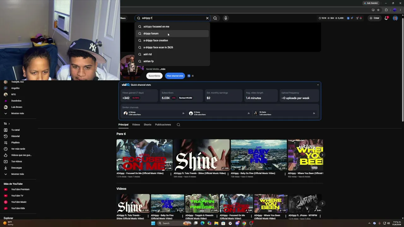Select suggestion 'a drippy face creation'
This screenshot has height=227, width=404.
(172, 40)
